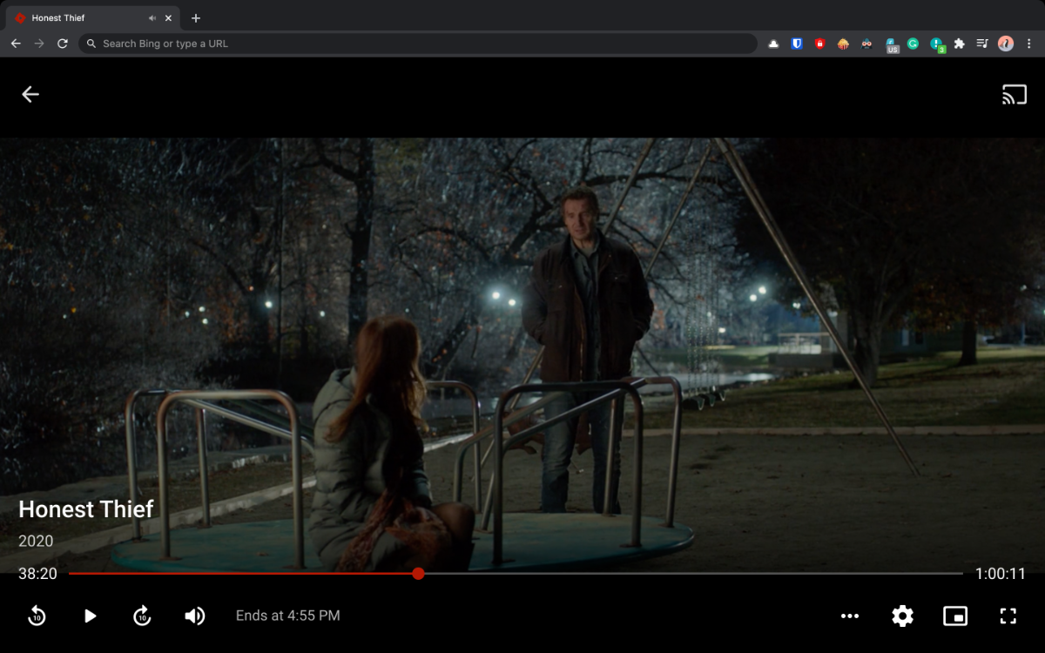Open the media controls icon
The height and width of the screenshot is (653, 1045).
[x=982, y=44]
